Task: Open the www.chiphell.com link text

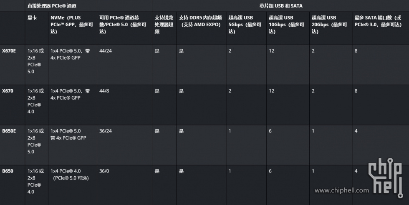Action: [342, 190]
